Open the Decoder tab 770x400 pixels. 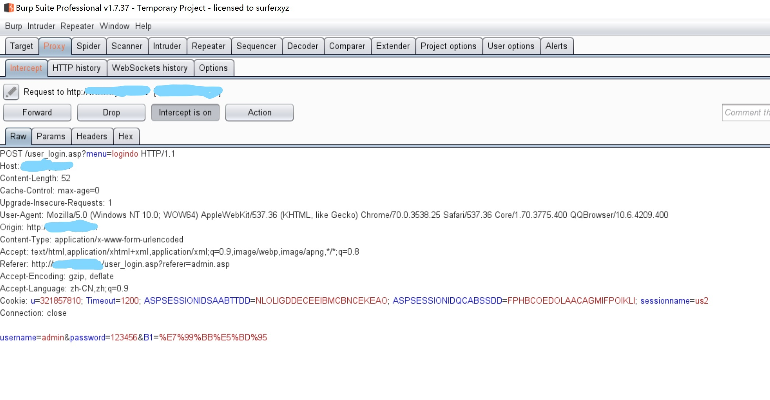point(303,46)
